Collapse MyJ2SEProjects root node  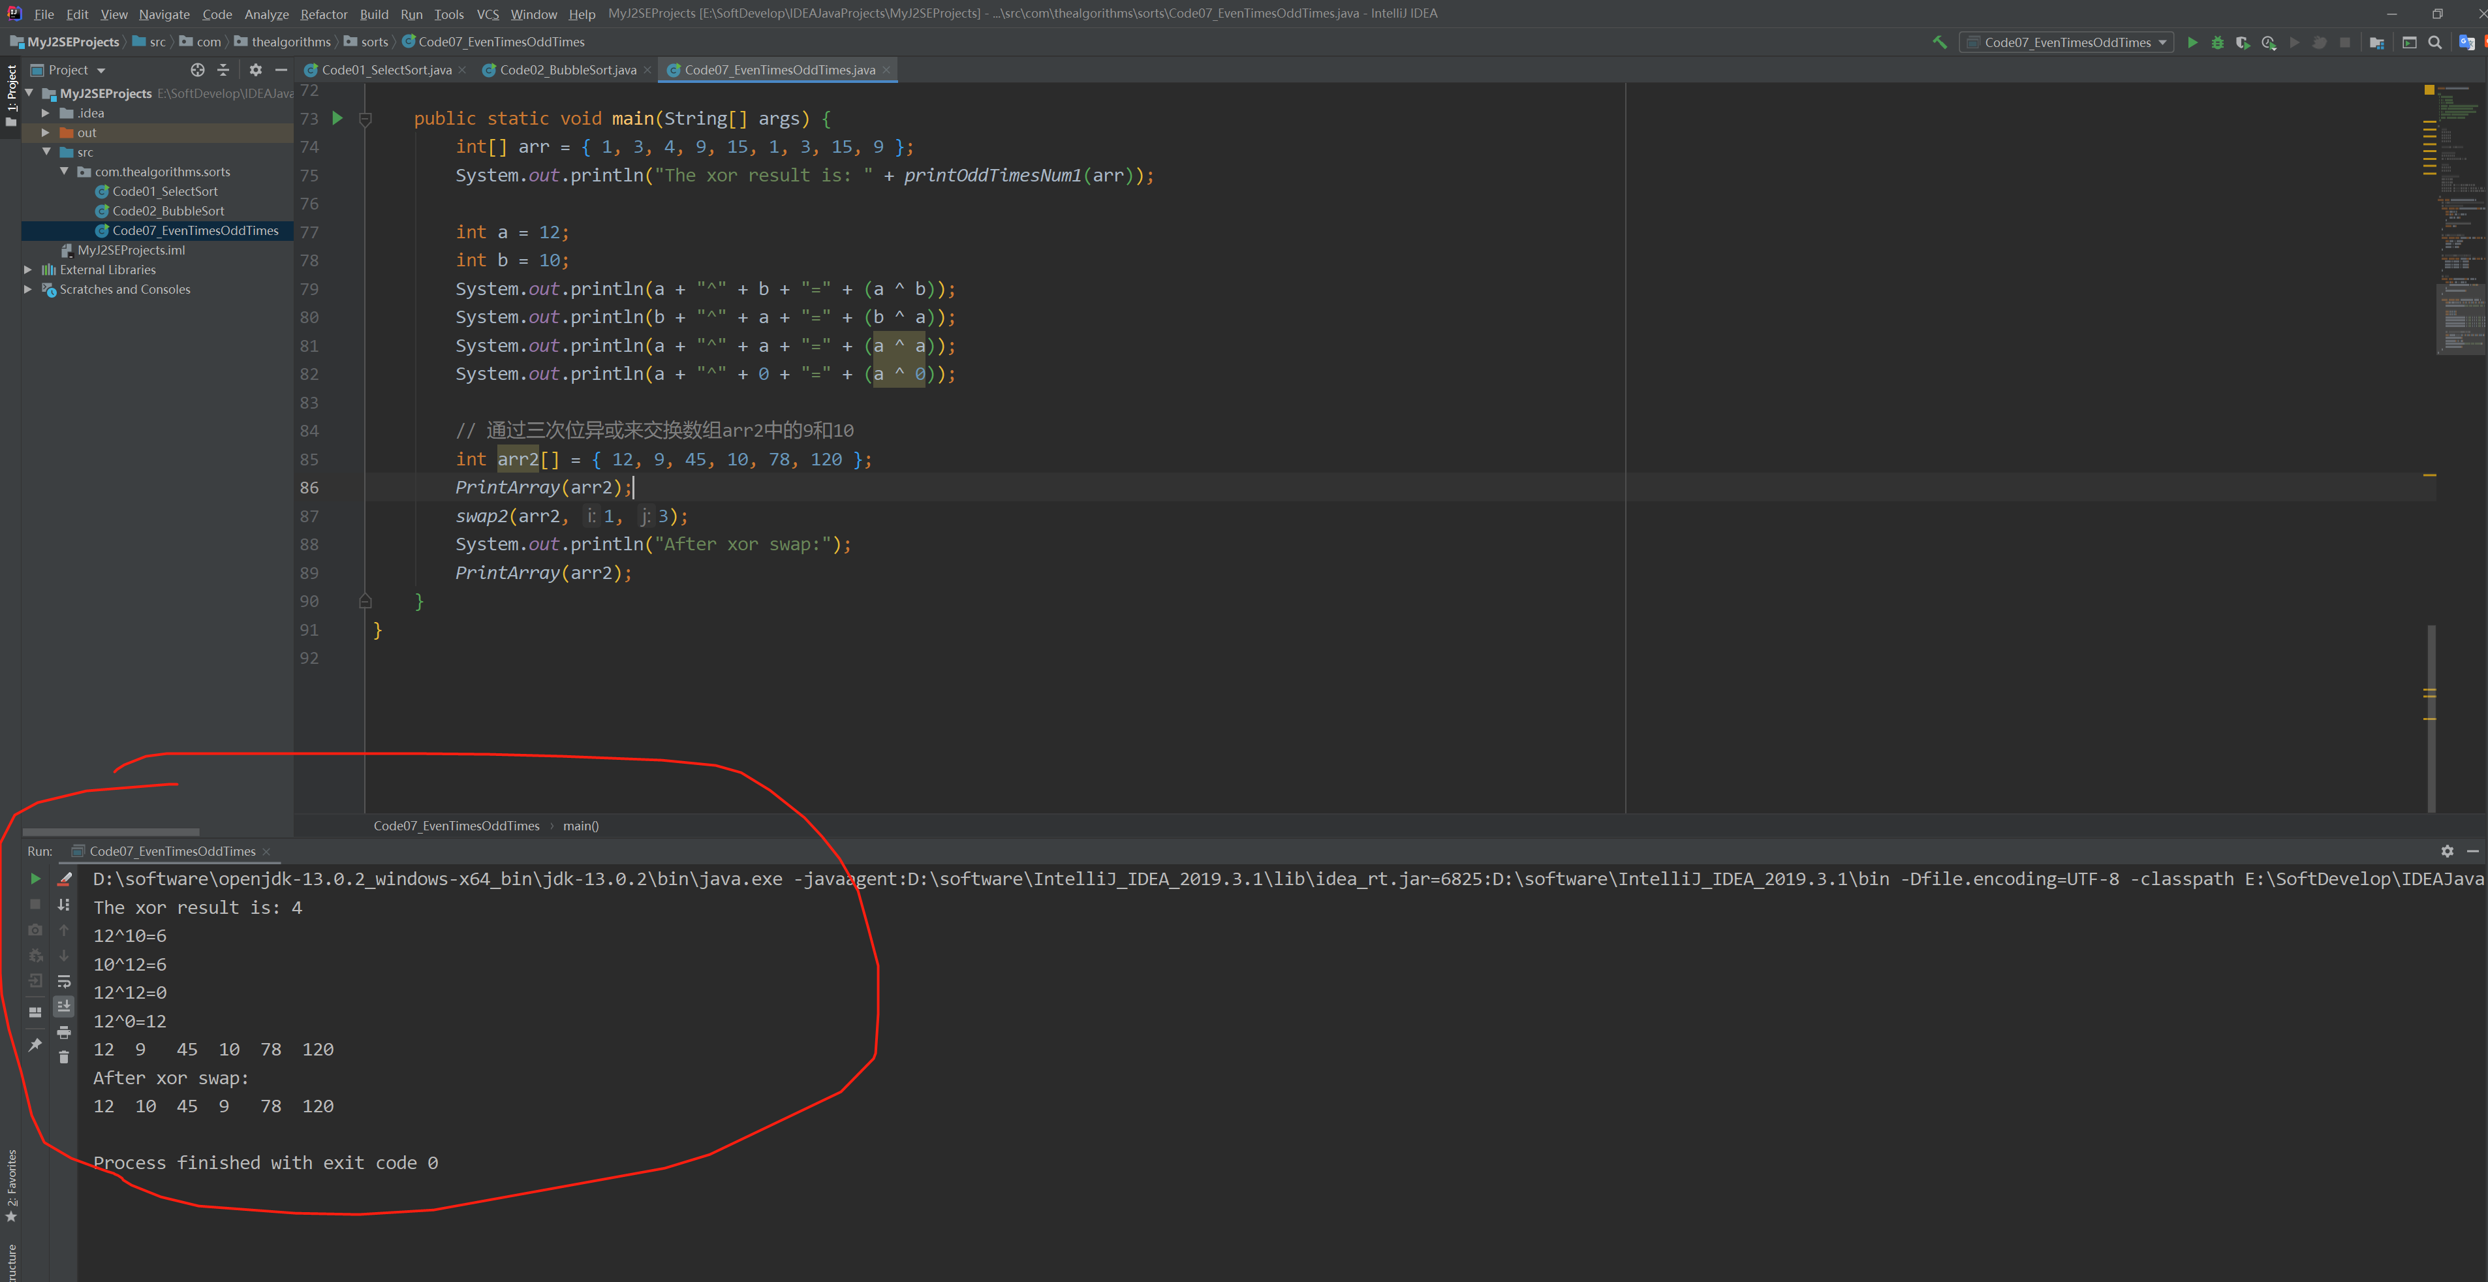coord(29,93)
